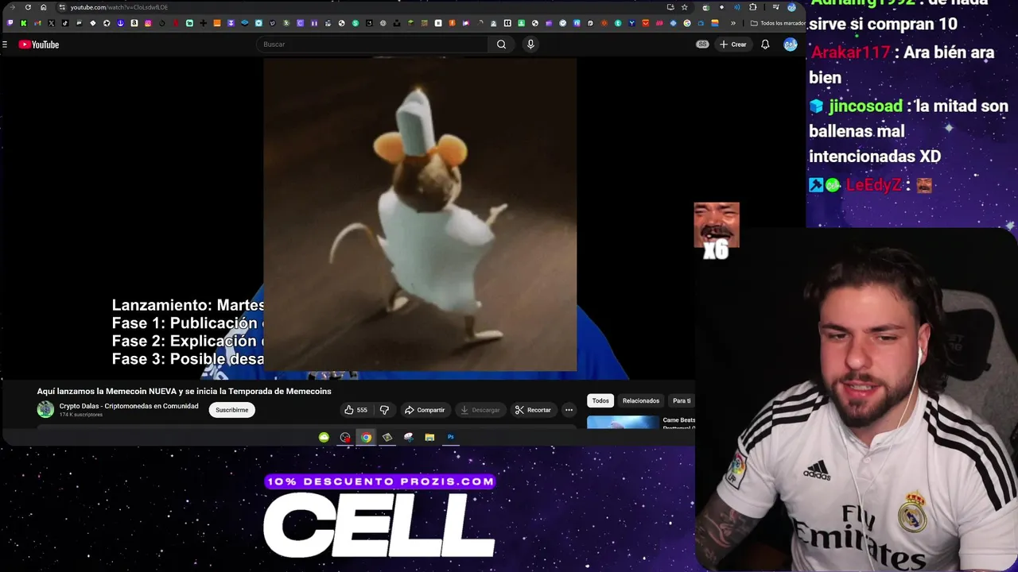Start voice search with the microphone
The image size is (1018, 572).
click(x=530, y=44)
